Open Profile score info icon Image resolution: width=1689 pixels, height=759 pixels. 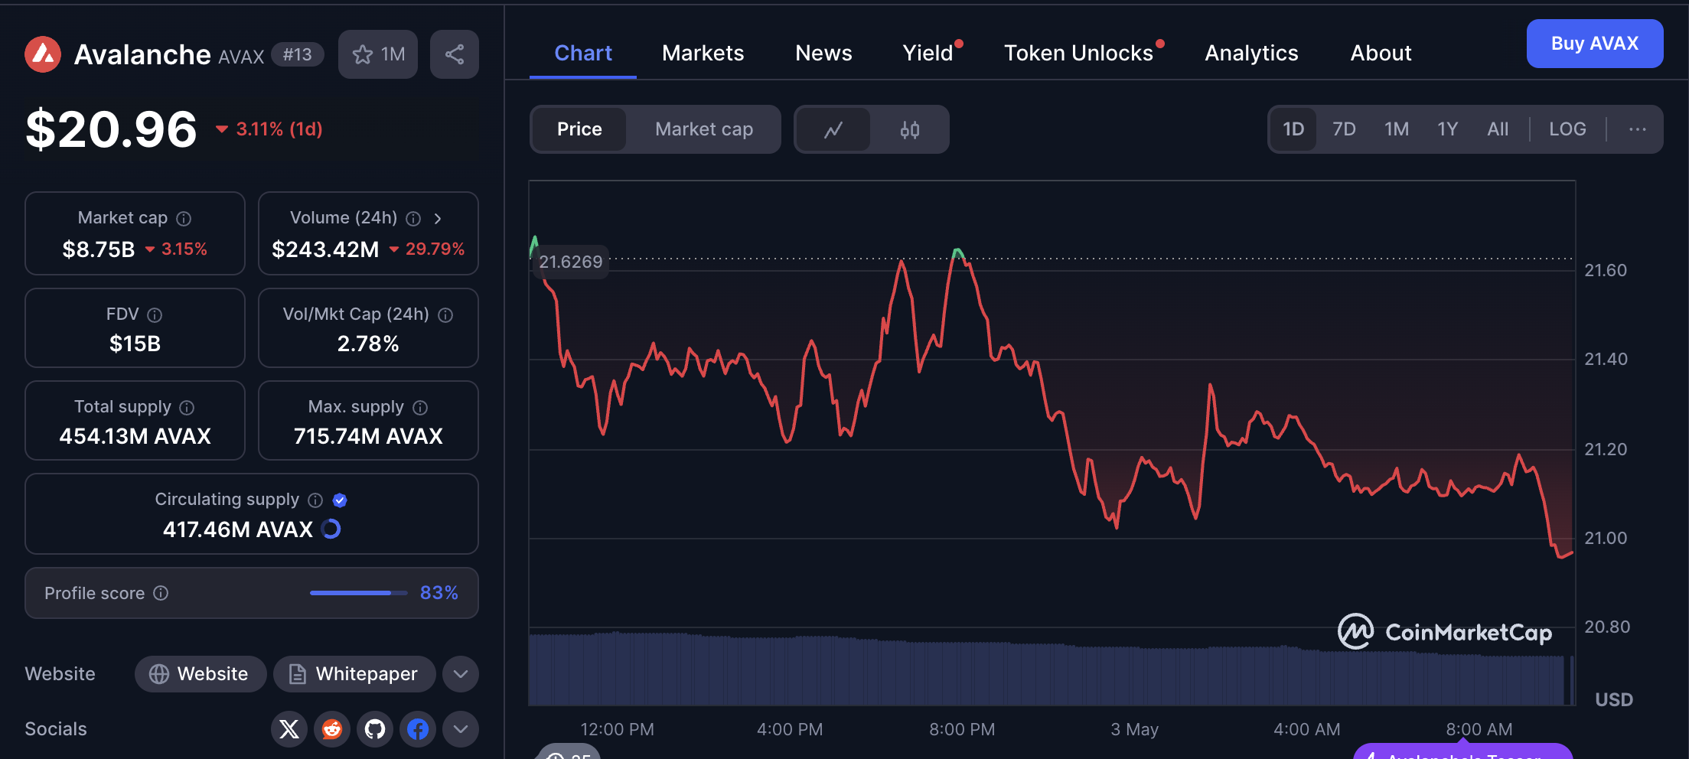(x=161, y=593)
